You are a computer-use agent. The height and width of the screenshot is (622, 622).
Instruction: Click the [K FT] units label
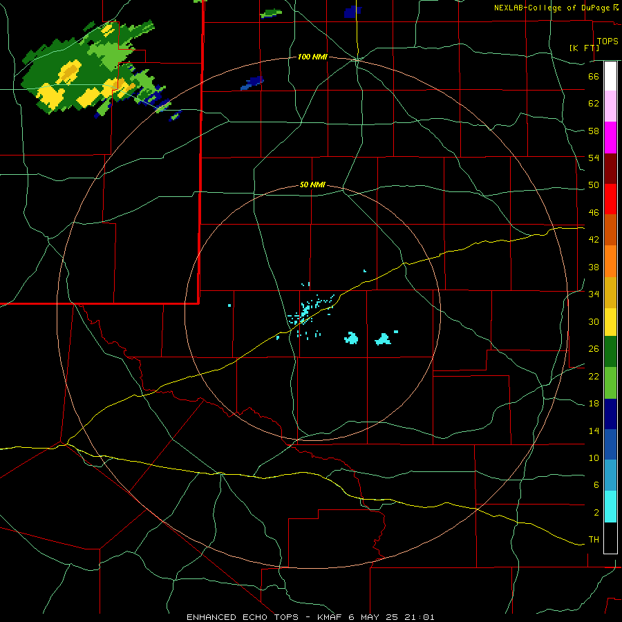[x=584, y=48]
